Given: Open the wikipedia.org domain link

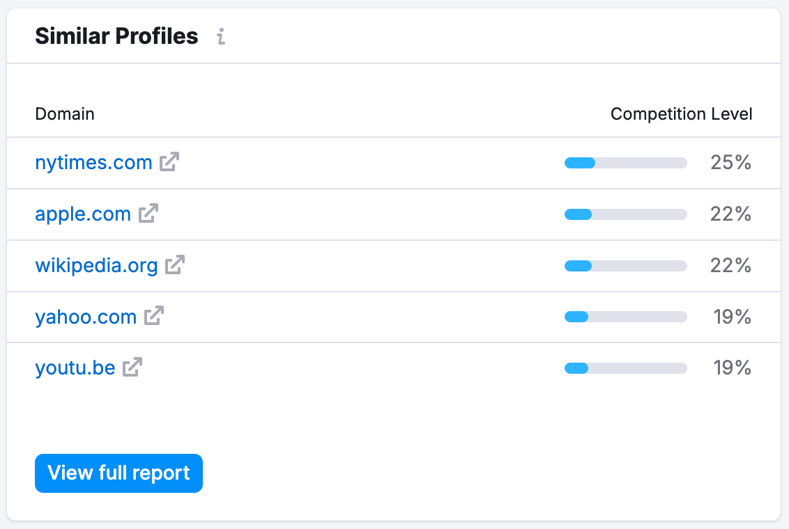Looking at the screenshot, I should click(97, 265).
